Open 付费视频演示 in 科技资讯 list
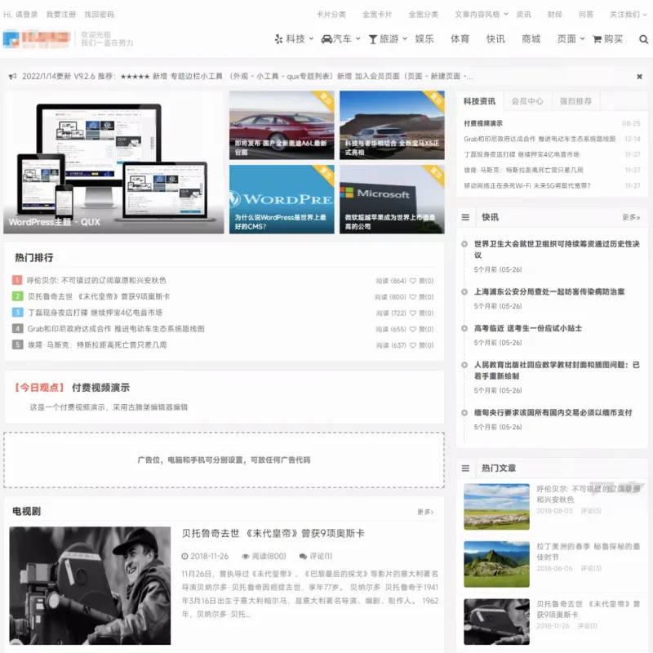Screen dimensions: 653x653 [x=483, y=123]
